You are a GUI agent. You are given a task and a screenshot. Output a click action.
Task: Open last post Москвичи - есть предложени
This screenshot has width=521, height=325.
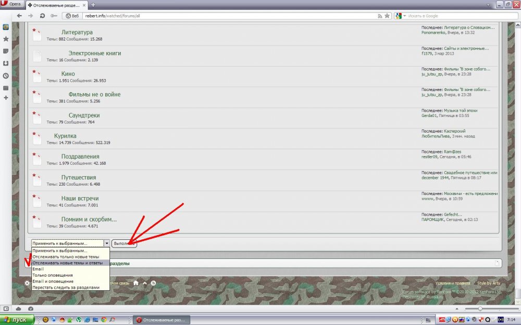pyautogui.click(x=471, y=193)
